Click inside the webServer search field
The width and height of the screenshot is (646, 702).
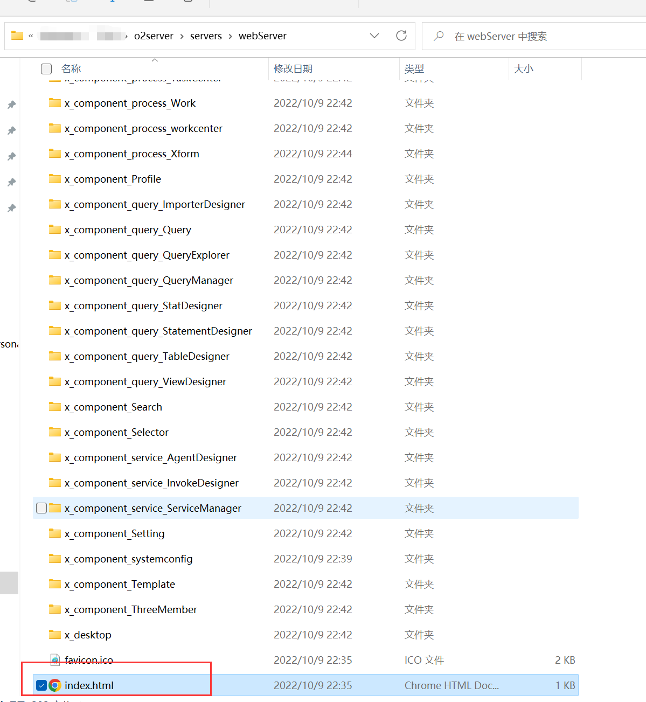pyautogui.click(x=512, y=36)
